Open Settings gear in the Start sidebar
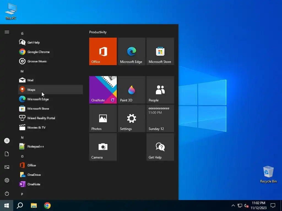The image size is (282, 211). click(x=7, y=180)
